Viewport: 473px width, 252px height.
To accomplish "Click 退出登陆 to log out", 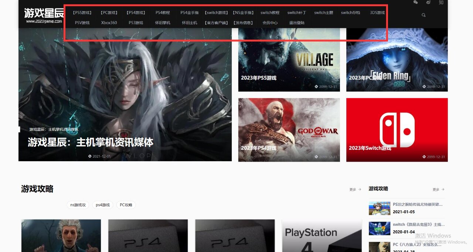I will (297, 23).
